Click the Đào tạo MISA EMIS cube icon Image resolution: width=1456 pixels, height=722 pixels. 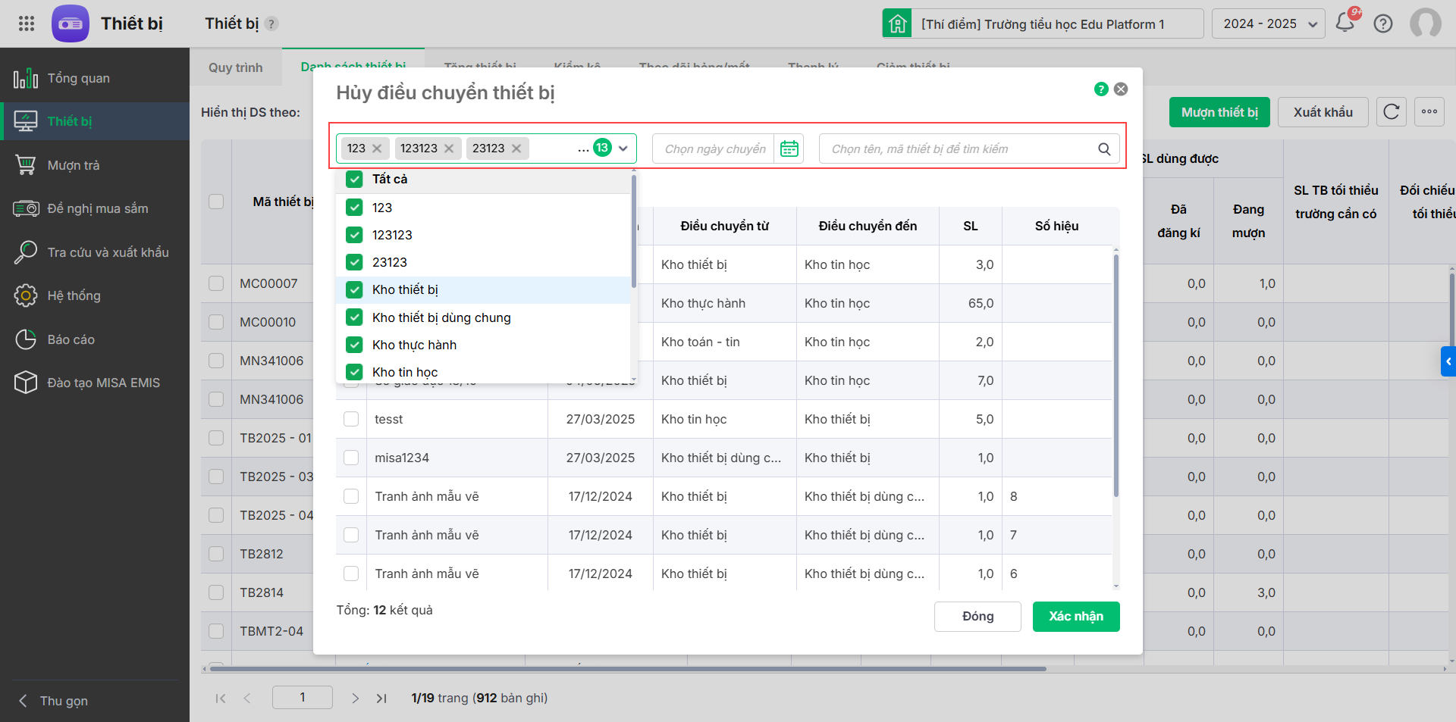pos(26,383)
